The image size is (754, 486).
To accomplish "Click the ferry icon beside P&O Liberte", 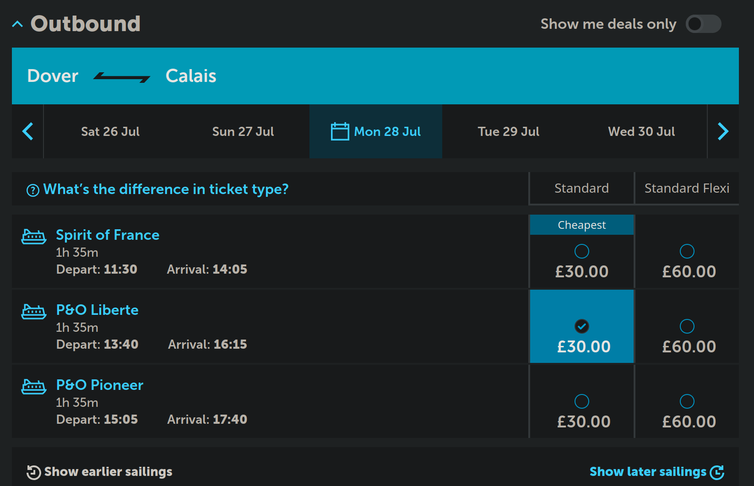I will (34, 312).
